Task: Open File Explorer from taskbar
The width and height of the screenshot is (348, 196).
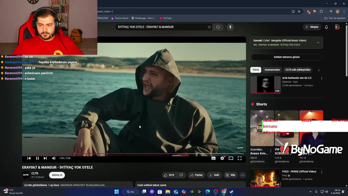Action: point(168,192)
